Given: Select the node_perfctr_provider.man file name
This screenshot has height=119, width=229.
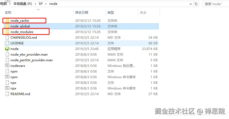Looking at the screenshot, I should (32, 60).
